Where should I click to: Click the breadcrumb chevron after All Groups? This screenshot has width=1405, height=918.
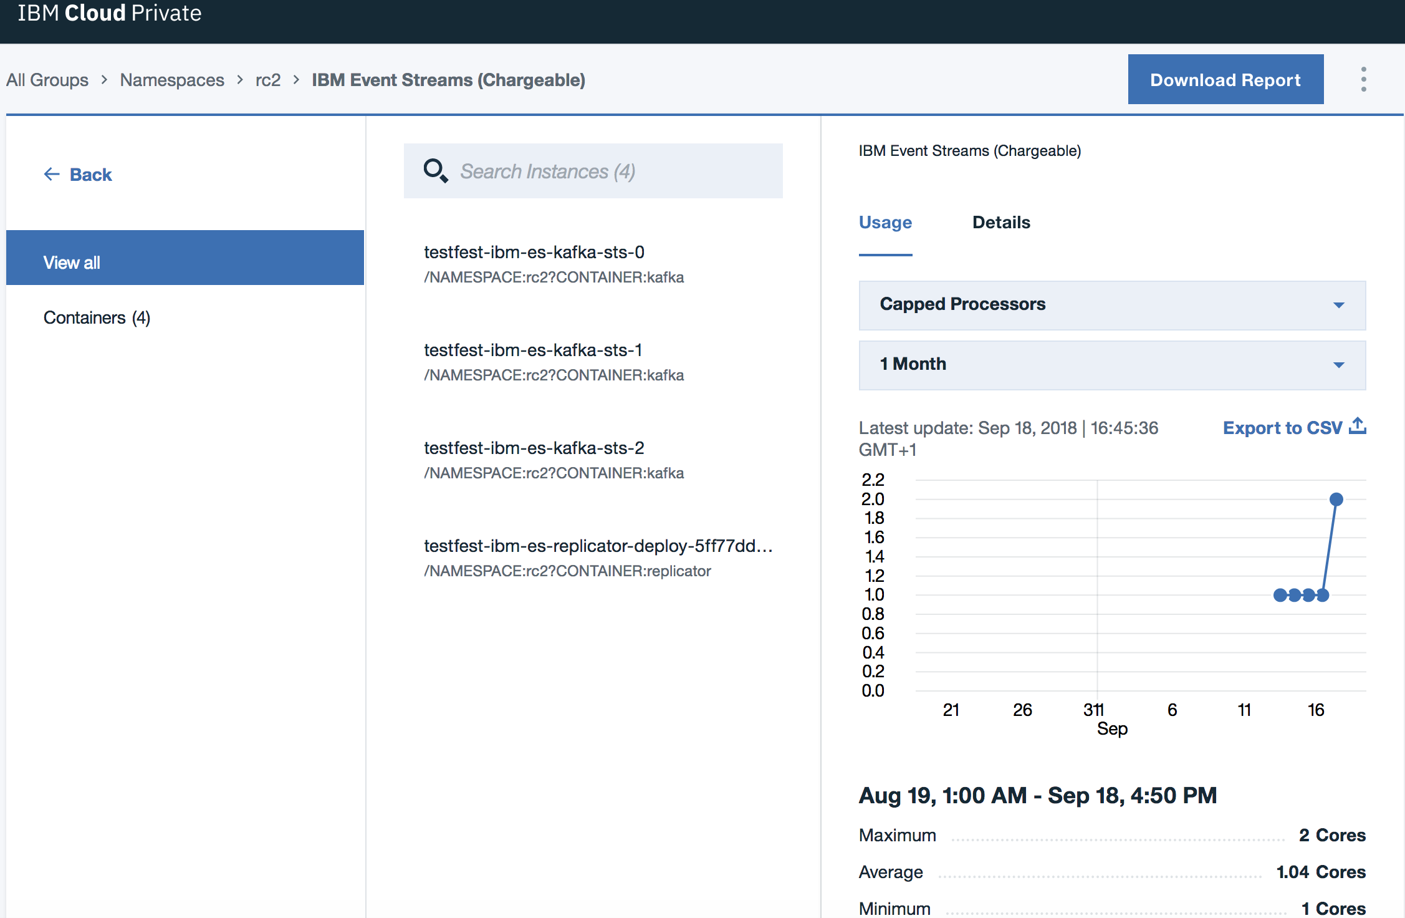[x=105, y=80]
